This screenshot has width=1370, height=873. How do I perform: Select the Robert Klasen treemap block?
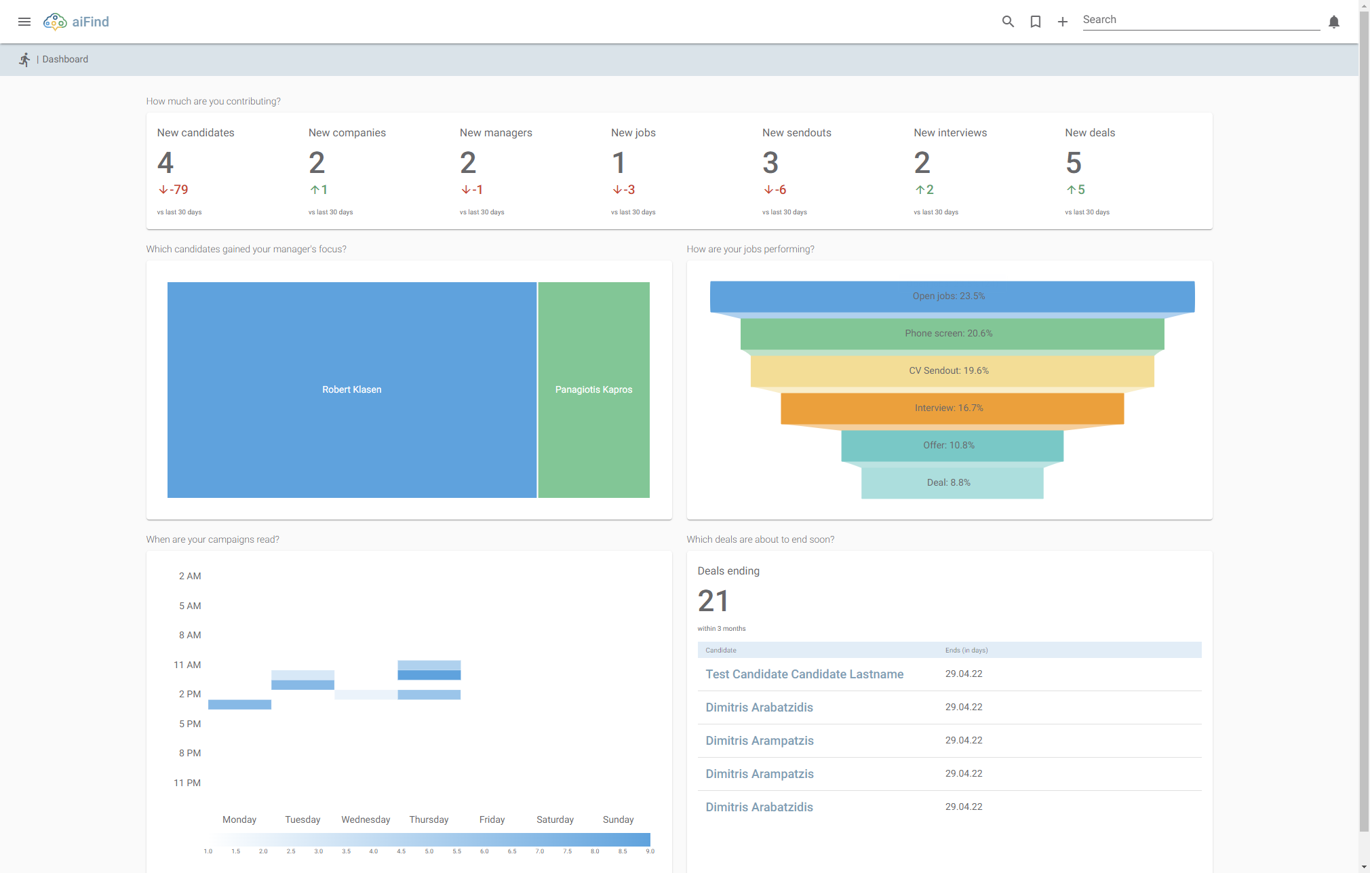click(x=352, y=389)
